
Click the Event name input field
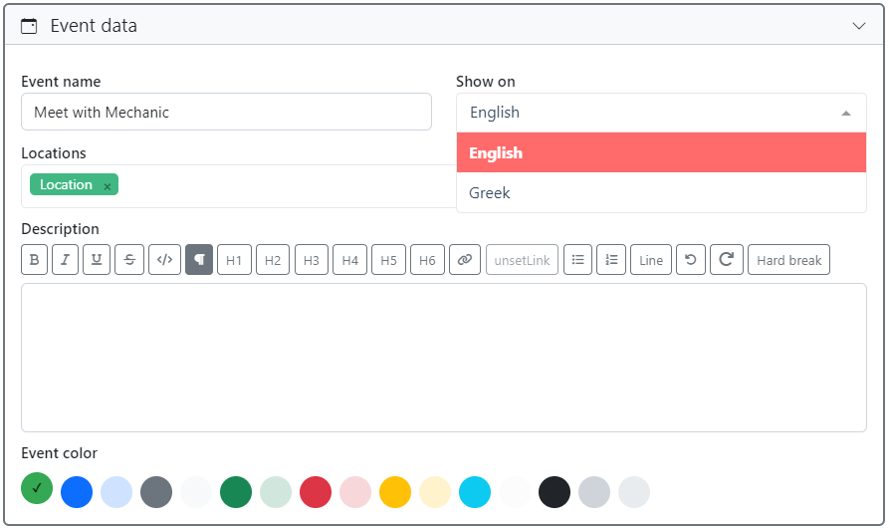[226, 113]
